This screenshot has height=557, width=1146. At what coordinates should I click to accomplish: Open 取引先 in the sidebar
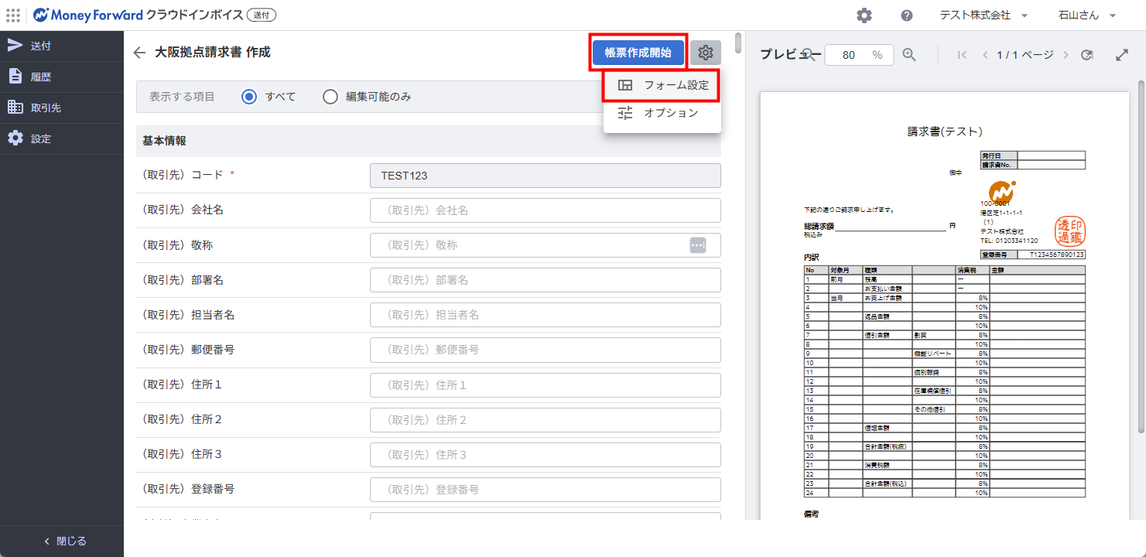pyautogui.click(x=45, y=108)
